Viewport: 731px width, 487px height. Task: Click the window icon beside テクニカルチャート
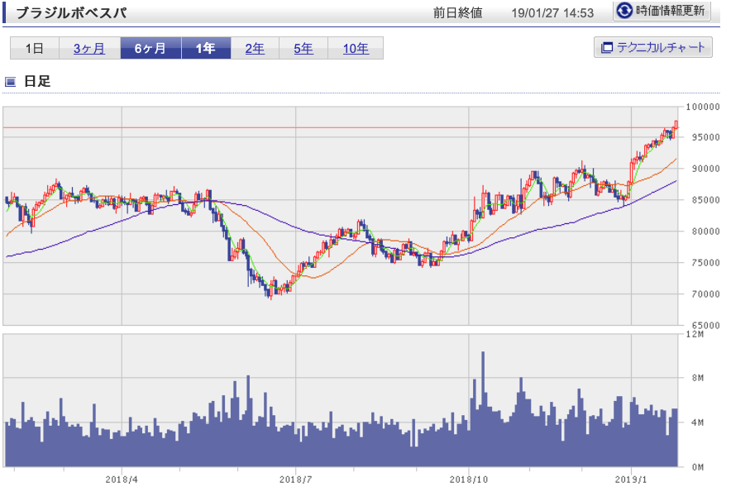[606, 48]
